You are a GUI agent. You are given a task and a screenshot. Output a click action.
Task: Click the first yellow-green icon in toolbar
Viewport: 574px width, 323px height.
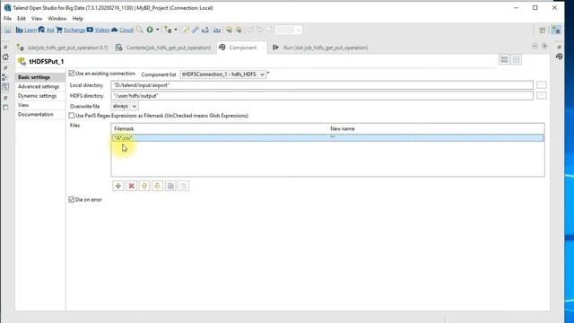click(229, 30)
